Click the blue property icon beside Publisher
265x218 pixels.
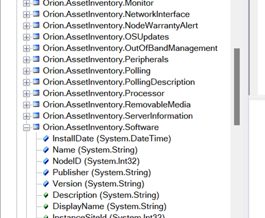(46, 172)
